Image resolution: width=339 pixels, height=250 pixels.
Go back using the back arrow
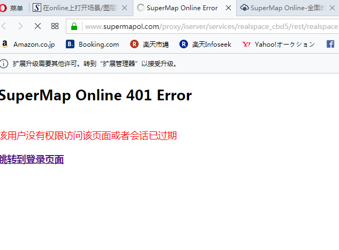[4, 26]
